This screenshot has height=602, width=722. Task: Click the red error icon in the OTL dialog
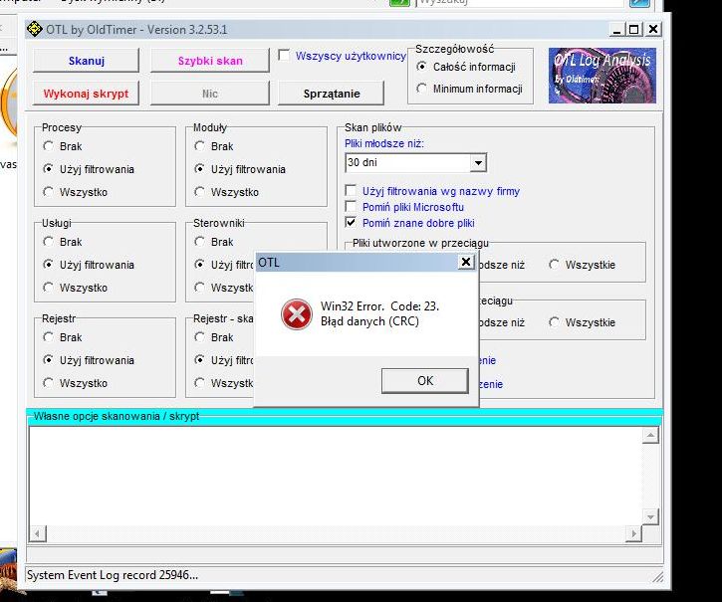[x=297, y=313]
